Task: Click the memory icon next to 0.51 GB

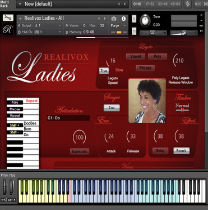Action: click(67, 32)
